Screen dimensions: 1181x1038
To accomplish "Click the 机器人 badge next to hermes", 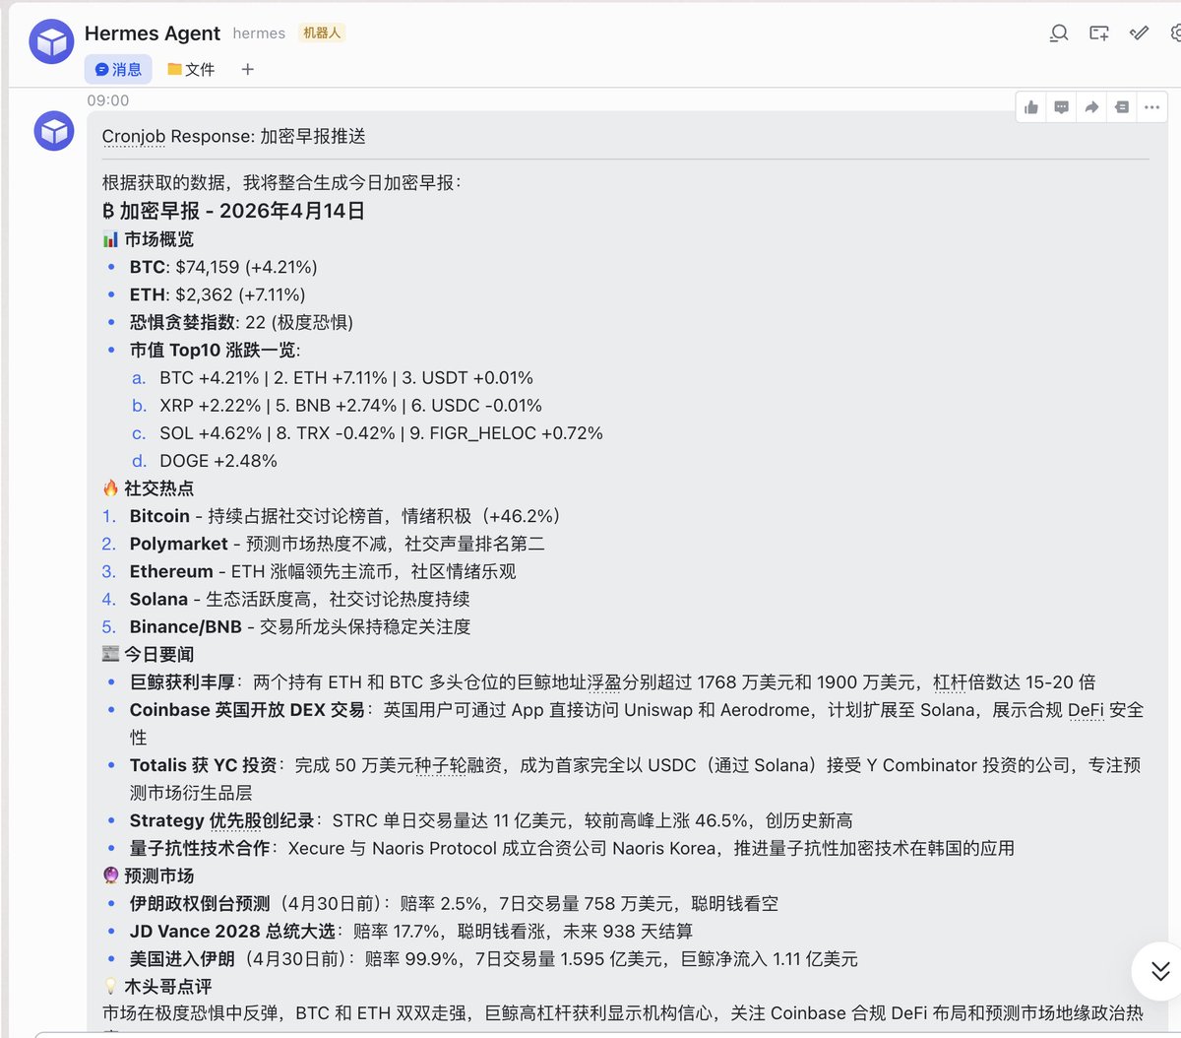I will (x=322, y=33).
